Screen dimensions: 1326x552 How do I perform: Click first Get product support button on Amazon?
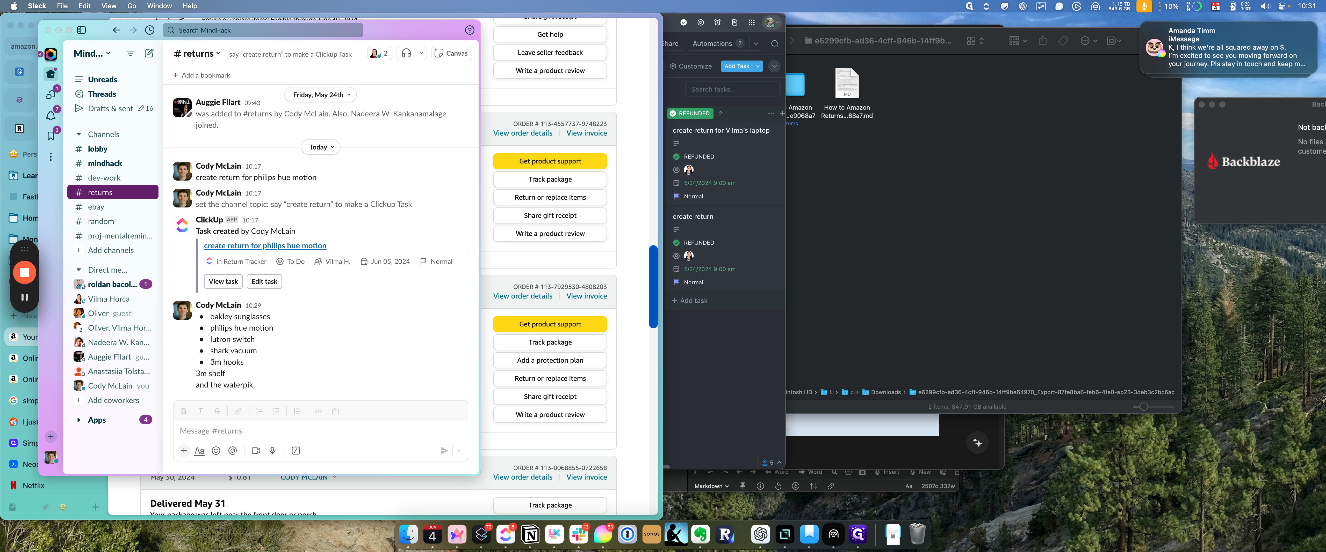(x=550, y=161)
